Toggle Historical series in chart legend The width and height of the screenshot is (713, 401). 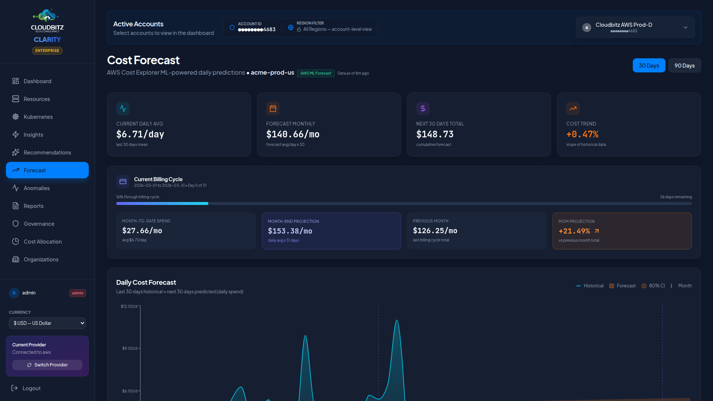pos(590,286)
